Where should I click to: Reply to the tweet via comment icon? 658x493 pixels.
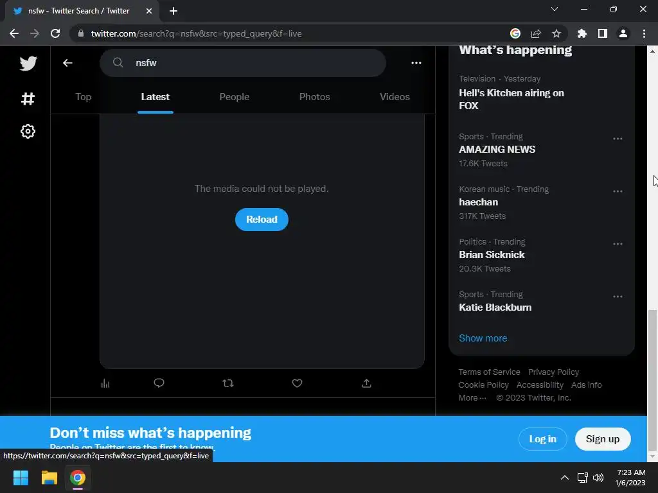tap(159, 383)
